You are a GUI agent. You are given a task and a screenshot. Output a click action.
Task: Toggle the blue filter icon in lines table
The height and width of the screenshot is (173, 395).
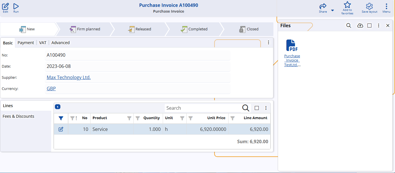pyautogui.click(x=61, y=118)
